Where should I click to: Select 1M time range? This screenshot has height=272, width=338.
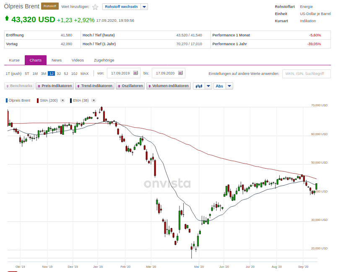pyautogui.click(x=35, y=74)
